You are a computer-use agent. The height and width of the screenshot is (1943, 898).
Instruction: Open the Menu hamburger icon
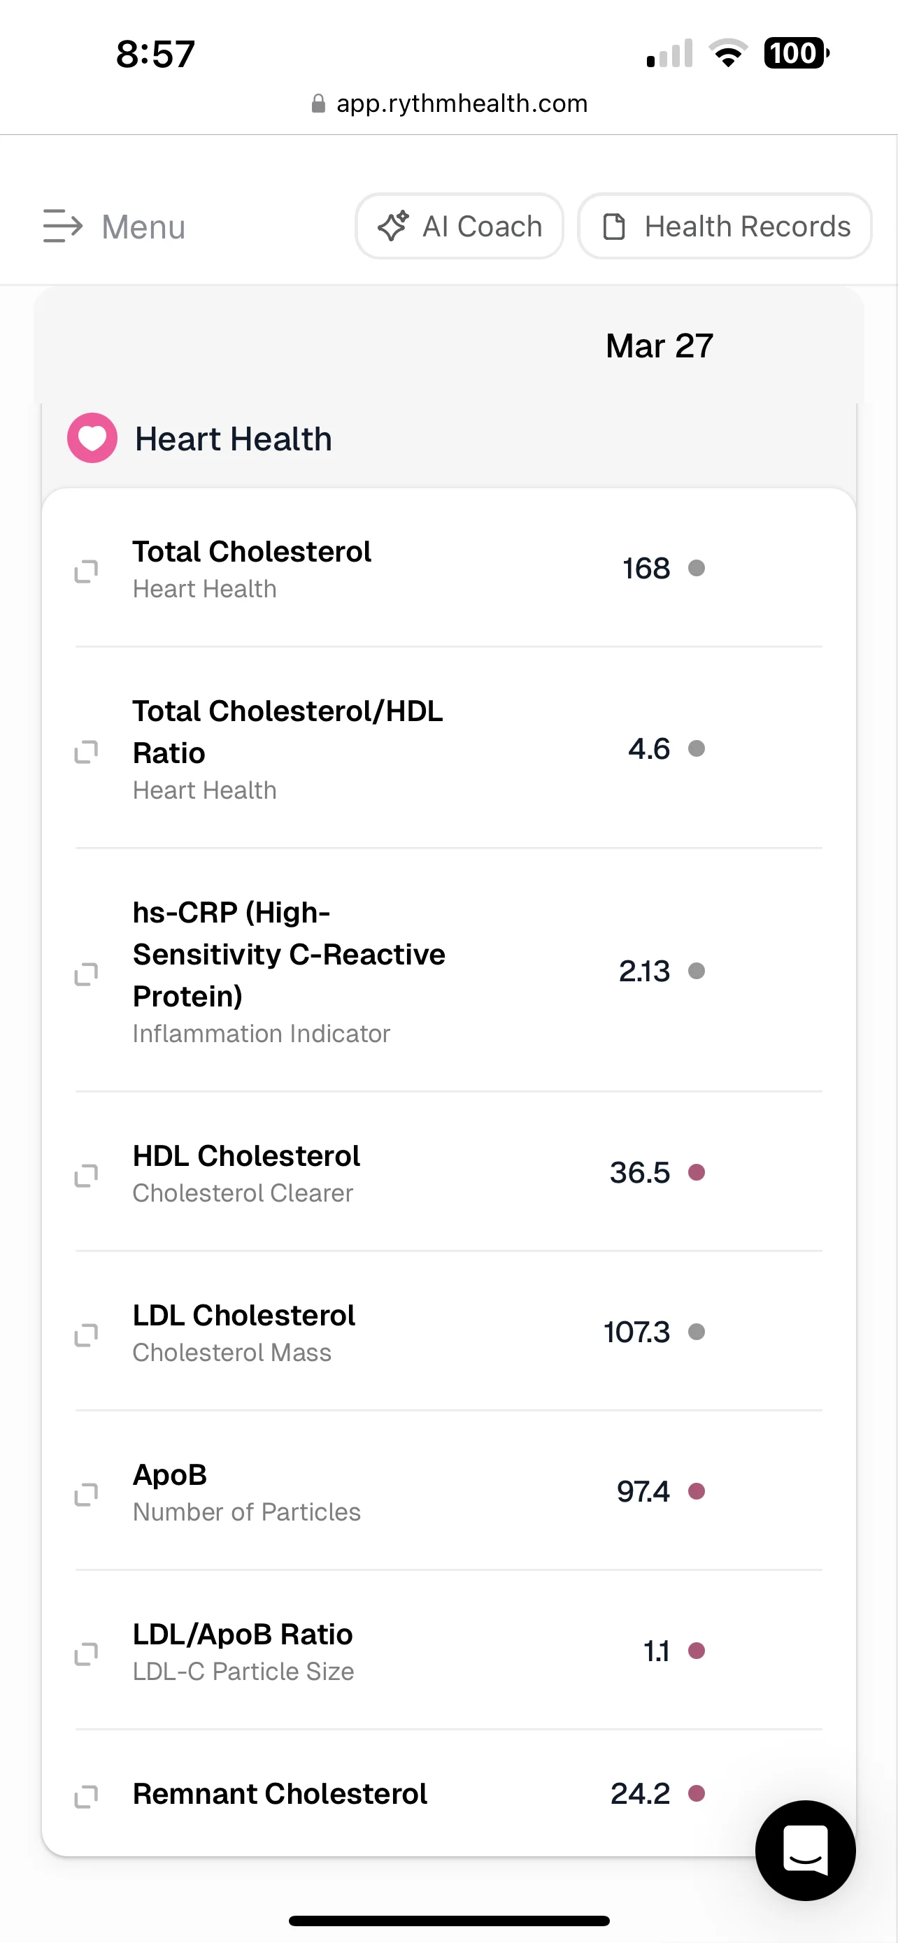[x=62, y=227]
